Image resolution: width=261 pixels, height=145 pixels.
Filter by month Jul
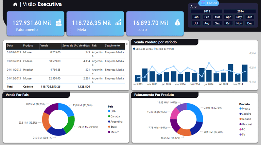click(x=196, y=23)
